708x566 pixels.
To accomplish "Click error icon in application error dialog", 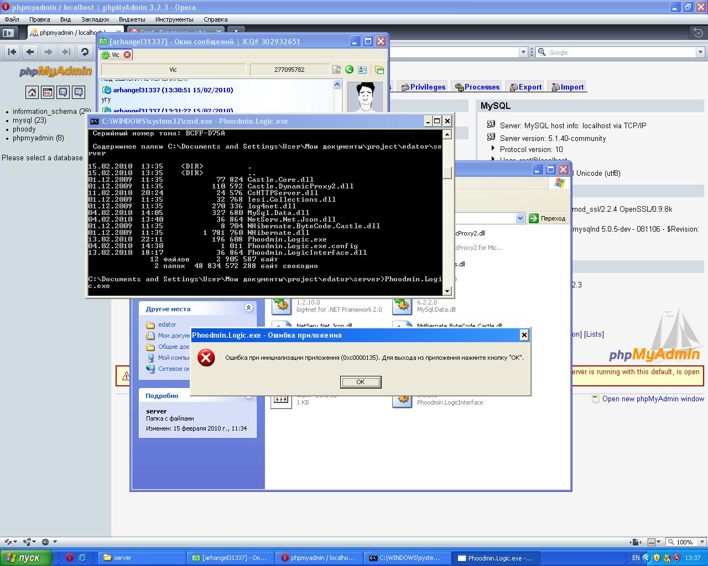I will point(206,358).
